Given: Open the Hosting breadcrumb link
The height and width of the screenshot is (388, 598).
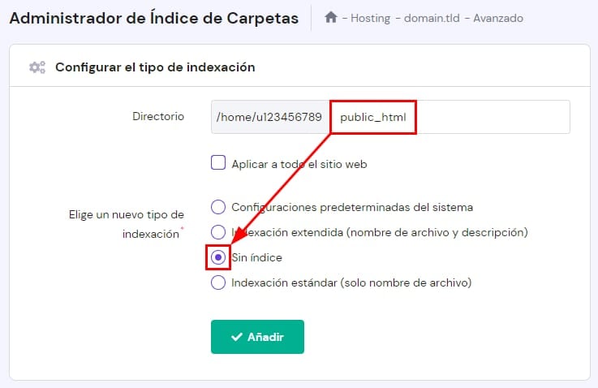Looking at the screenshot, I should tap(371, 18).
